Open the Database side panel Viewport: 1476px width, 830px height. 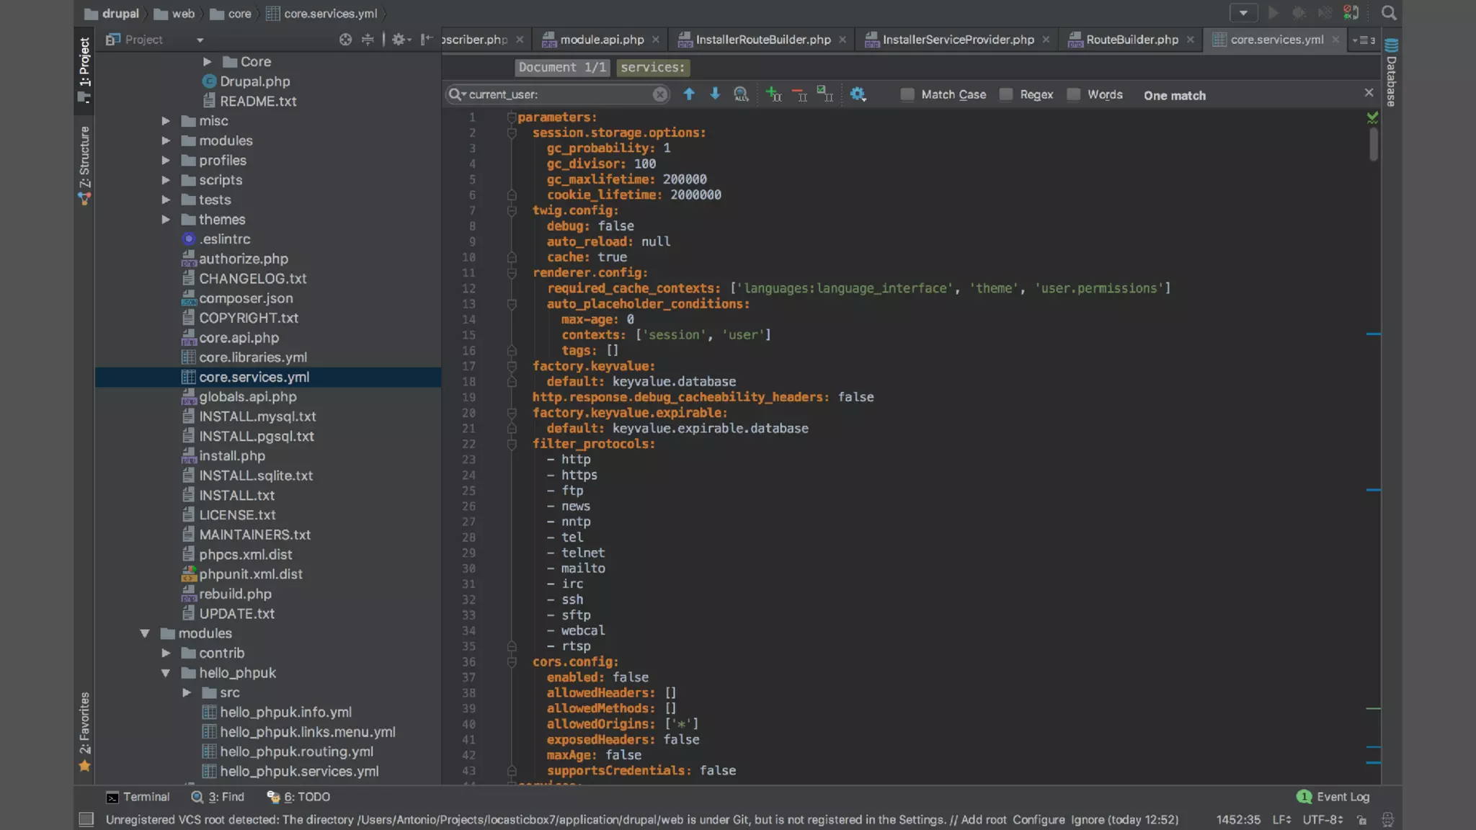click(1392, 72)
